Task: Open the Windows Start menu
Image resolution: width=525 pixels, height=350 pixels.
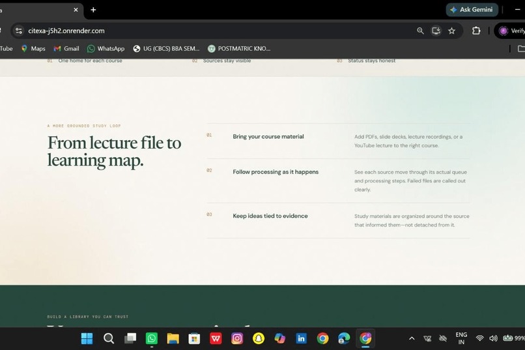Action: pos(87,339)
